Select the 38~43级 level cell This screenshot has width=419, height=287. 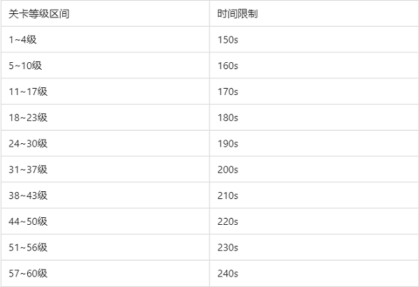pos(28,195)
